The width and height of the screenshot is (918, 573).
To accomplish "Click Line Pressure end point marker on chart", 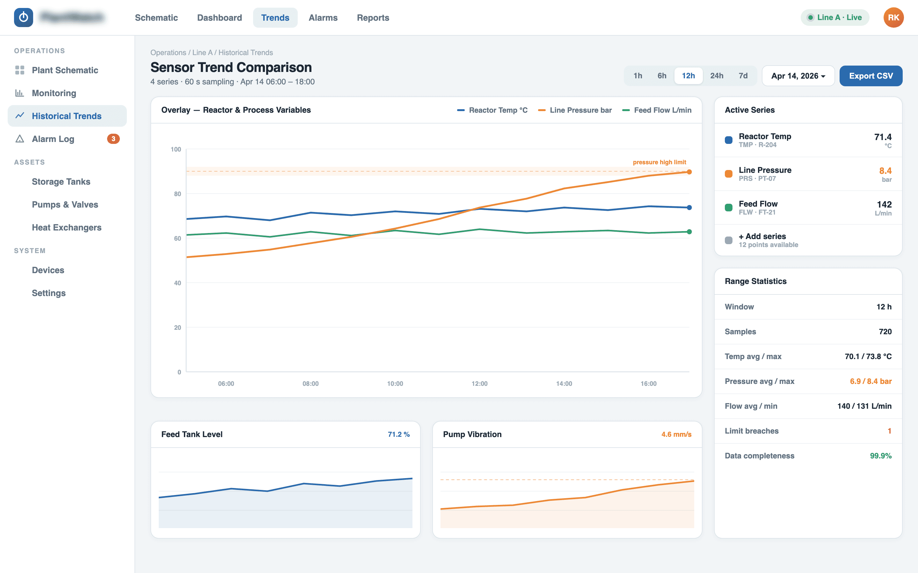I will tap(689, 172).
